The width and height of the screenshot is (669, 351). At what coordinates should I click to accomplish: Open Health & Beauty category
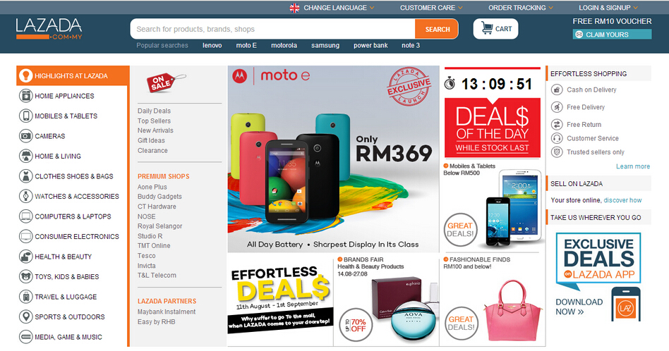[x=63, y=257]
